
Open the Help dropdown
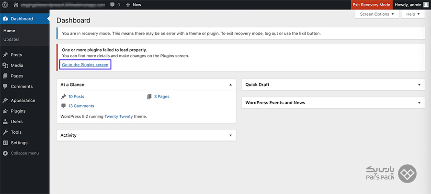click(x=413, y=14)
